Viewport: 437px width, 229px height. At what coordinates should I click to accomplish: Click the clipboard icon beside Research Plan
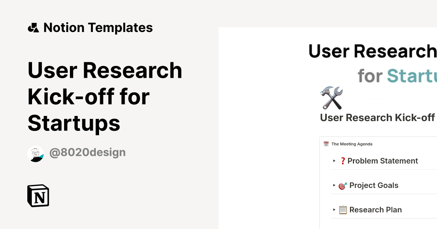pyautogui.click(x=342, y=210)
